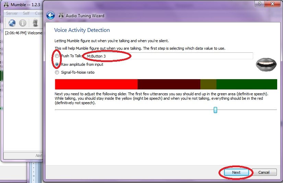Click the red area of amplitude bar
The image size is (283, 183).
(x=96, y=84)
